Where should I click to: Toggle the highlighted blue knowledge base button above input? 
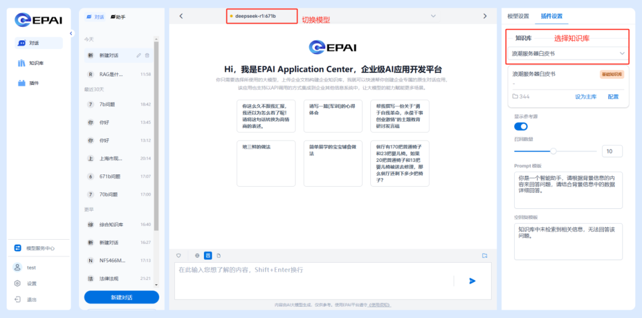(x=208, y=256)
